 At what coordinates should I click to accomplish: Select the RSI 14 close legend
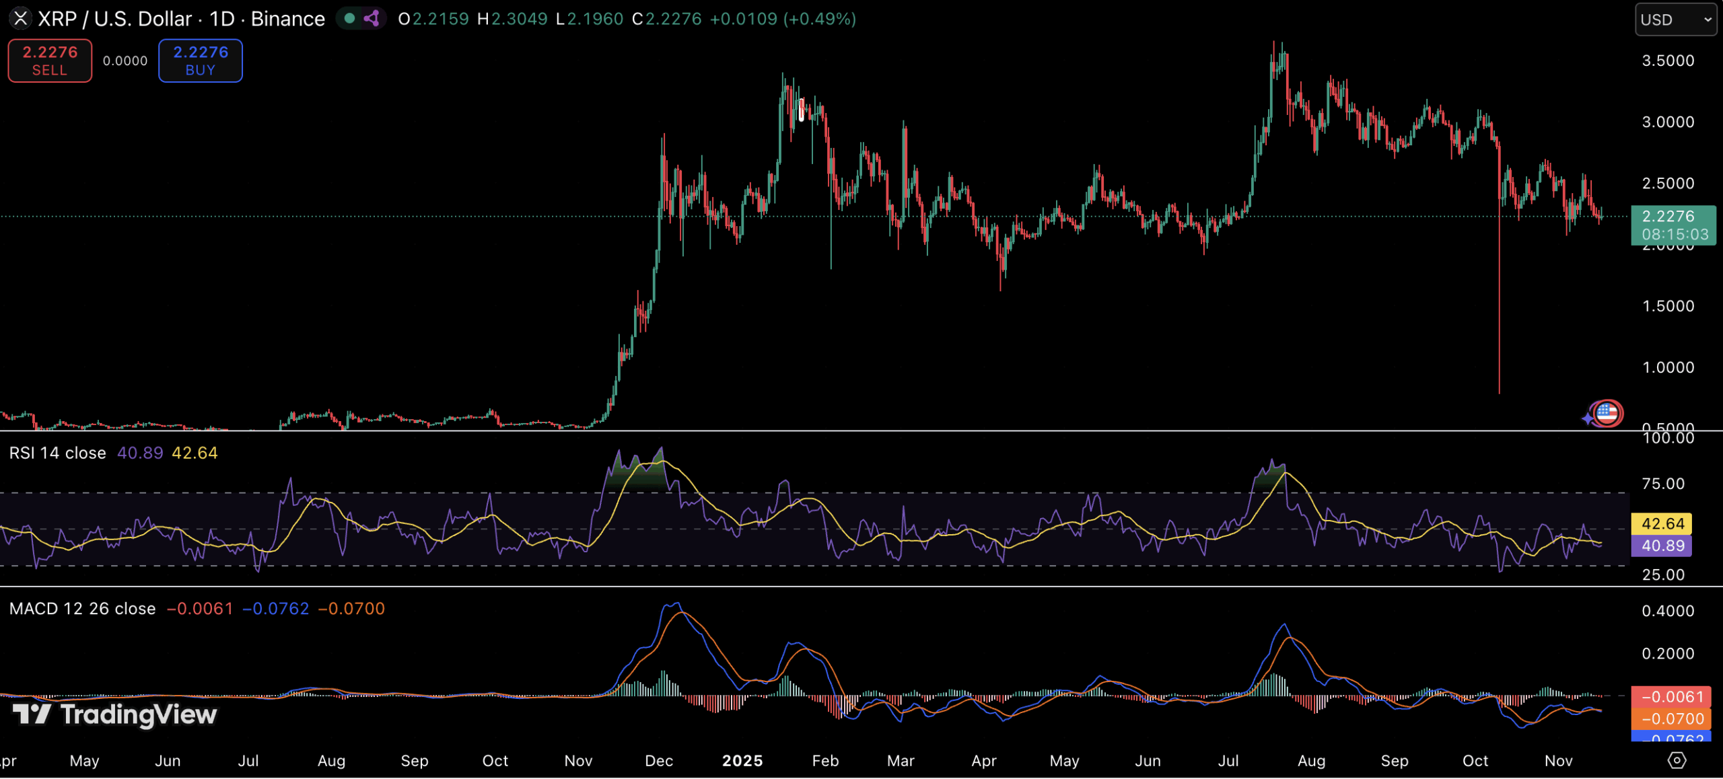point(57,453)
